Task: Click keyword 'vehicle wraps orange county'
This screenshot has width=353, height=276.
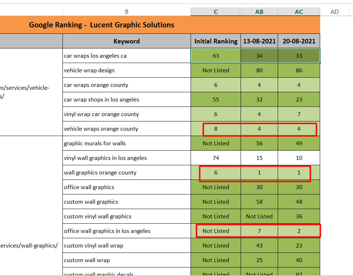Action: [x=126, y=129]
